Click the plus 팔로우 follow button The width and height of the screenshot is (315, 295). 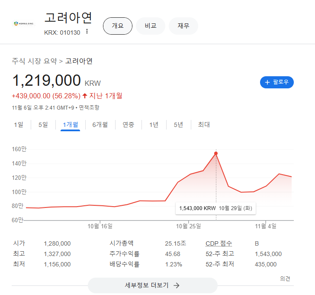(276, 82)
